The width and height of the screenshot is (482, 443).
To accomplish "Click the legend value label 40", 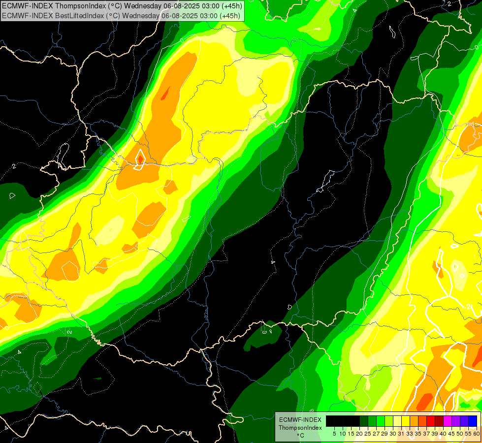I will click(x=443, y=434).
